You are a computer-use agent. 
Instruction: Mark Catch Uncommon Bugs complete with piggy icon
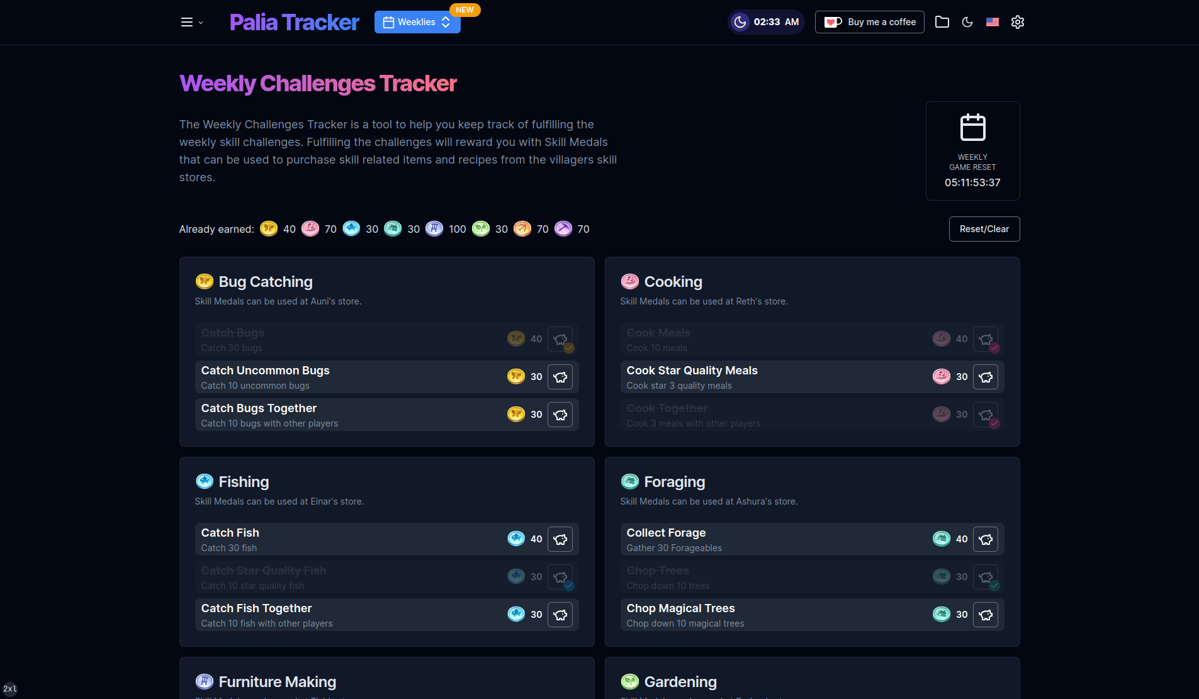coord(560,376)
